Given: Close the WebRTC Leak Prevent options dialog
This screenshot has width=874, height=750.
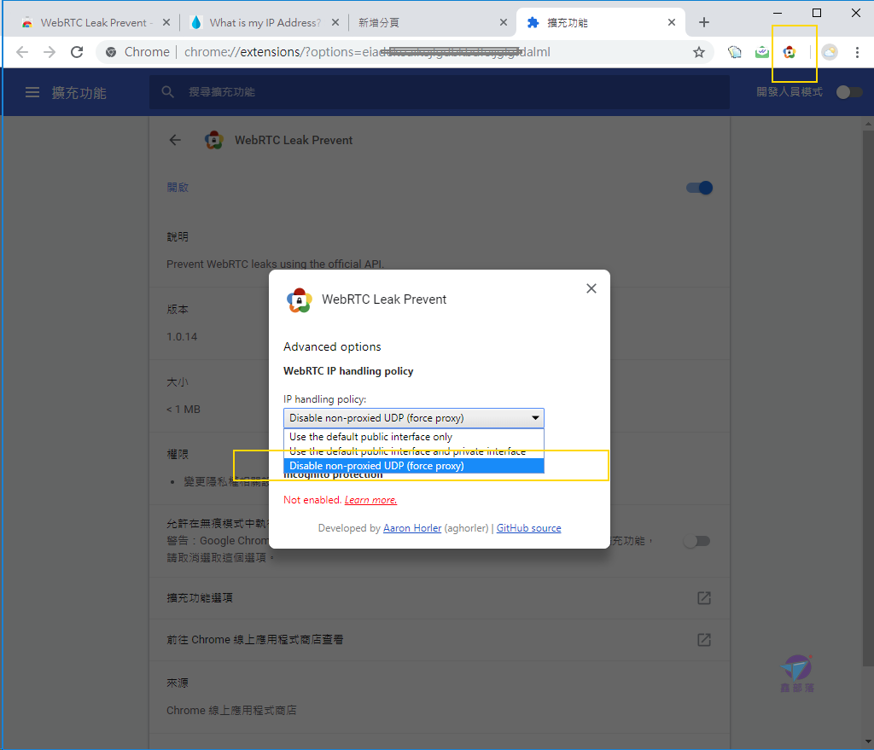Looking at the screenshot, I should [591, 288].
